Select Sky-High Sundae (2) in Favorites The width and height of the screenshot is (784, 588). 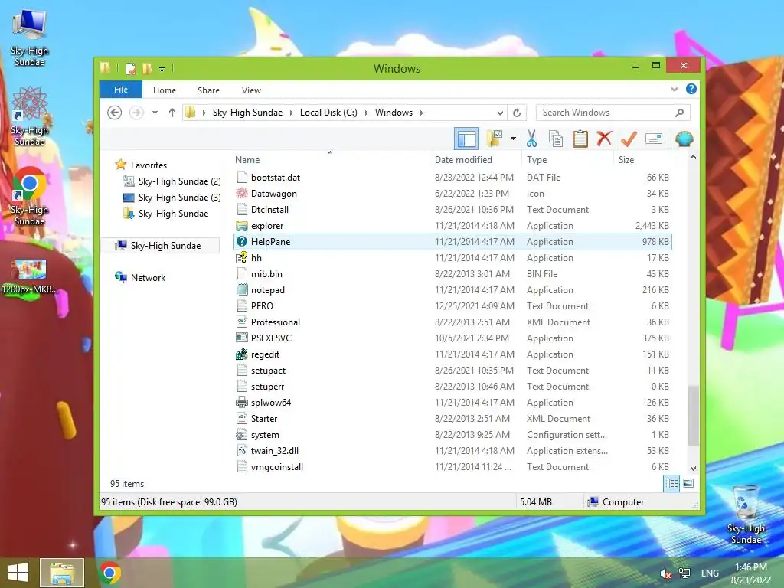point(171,181)
